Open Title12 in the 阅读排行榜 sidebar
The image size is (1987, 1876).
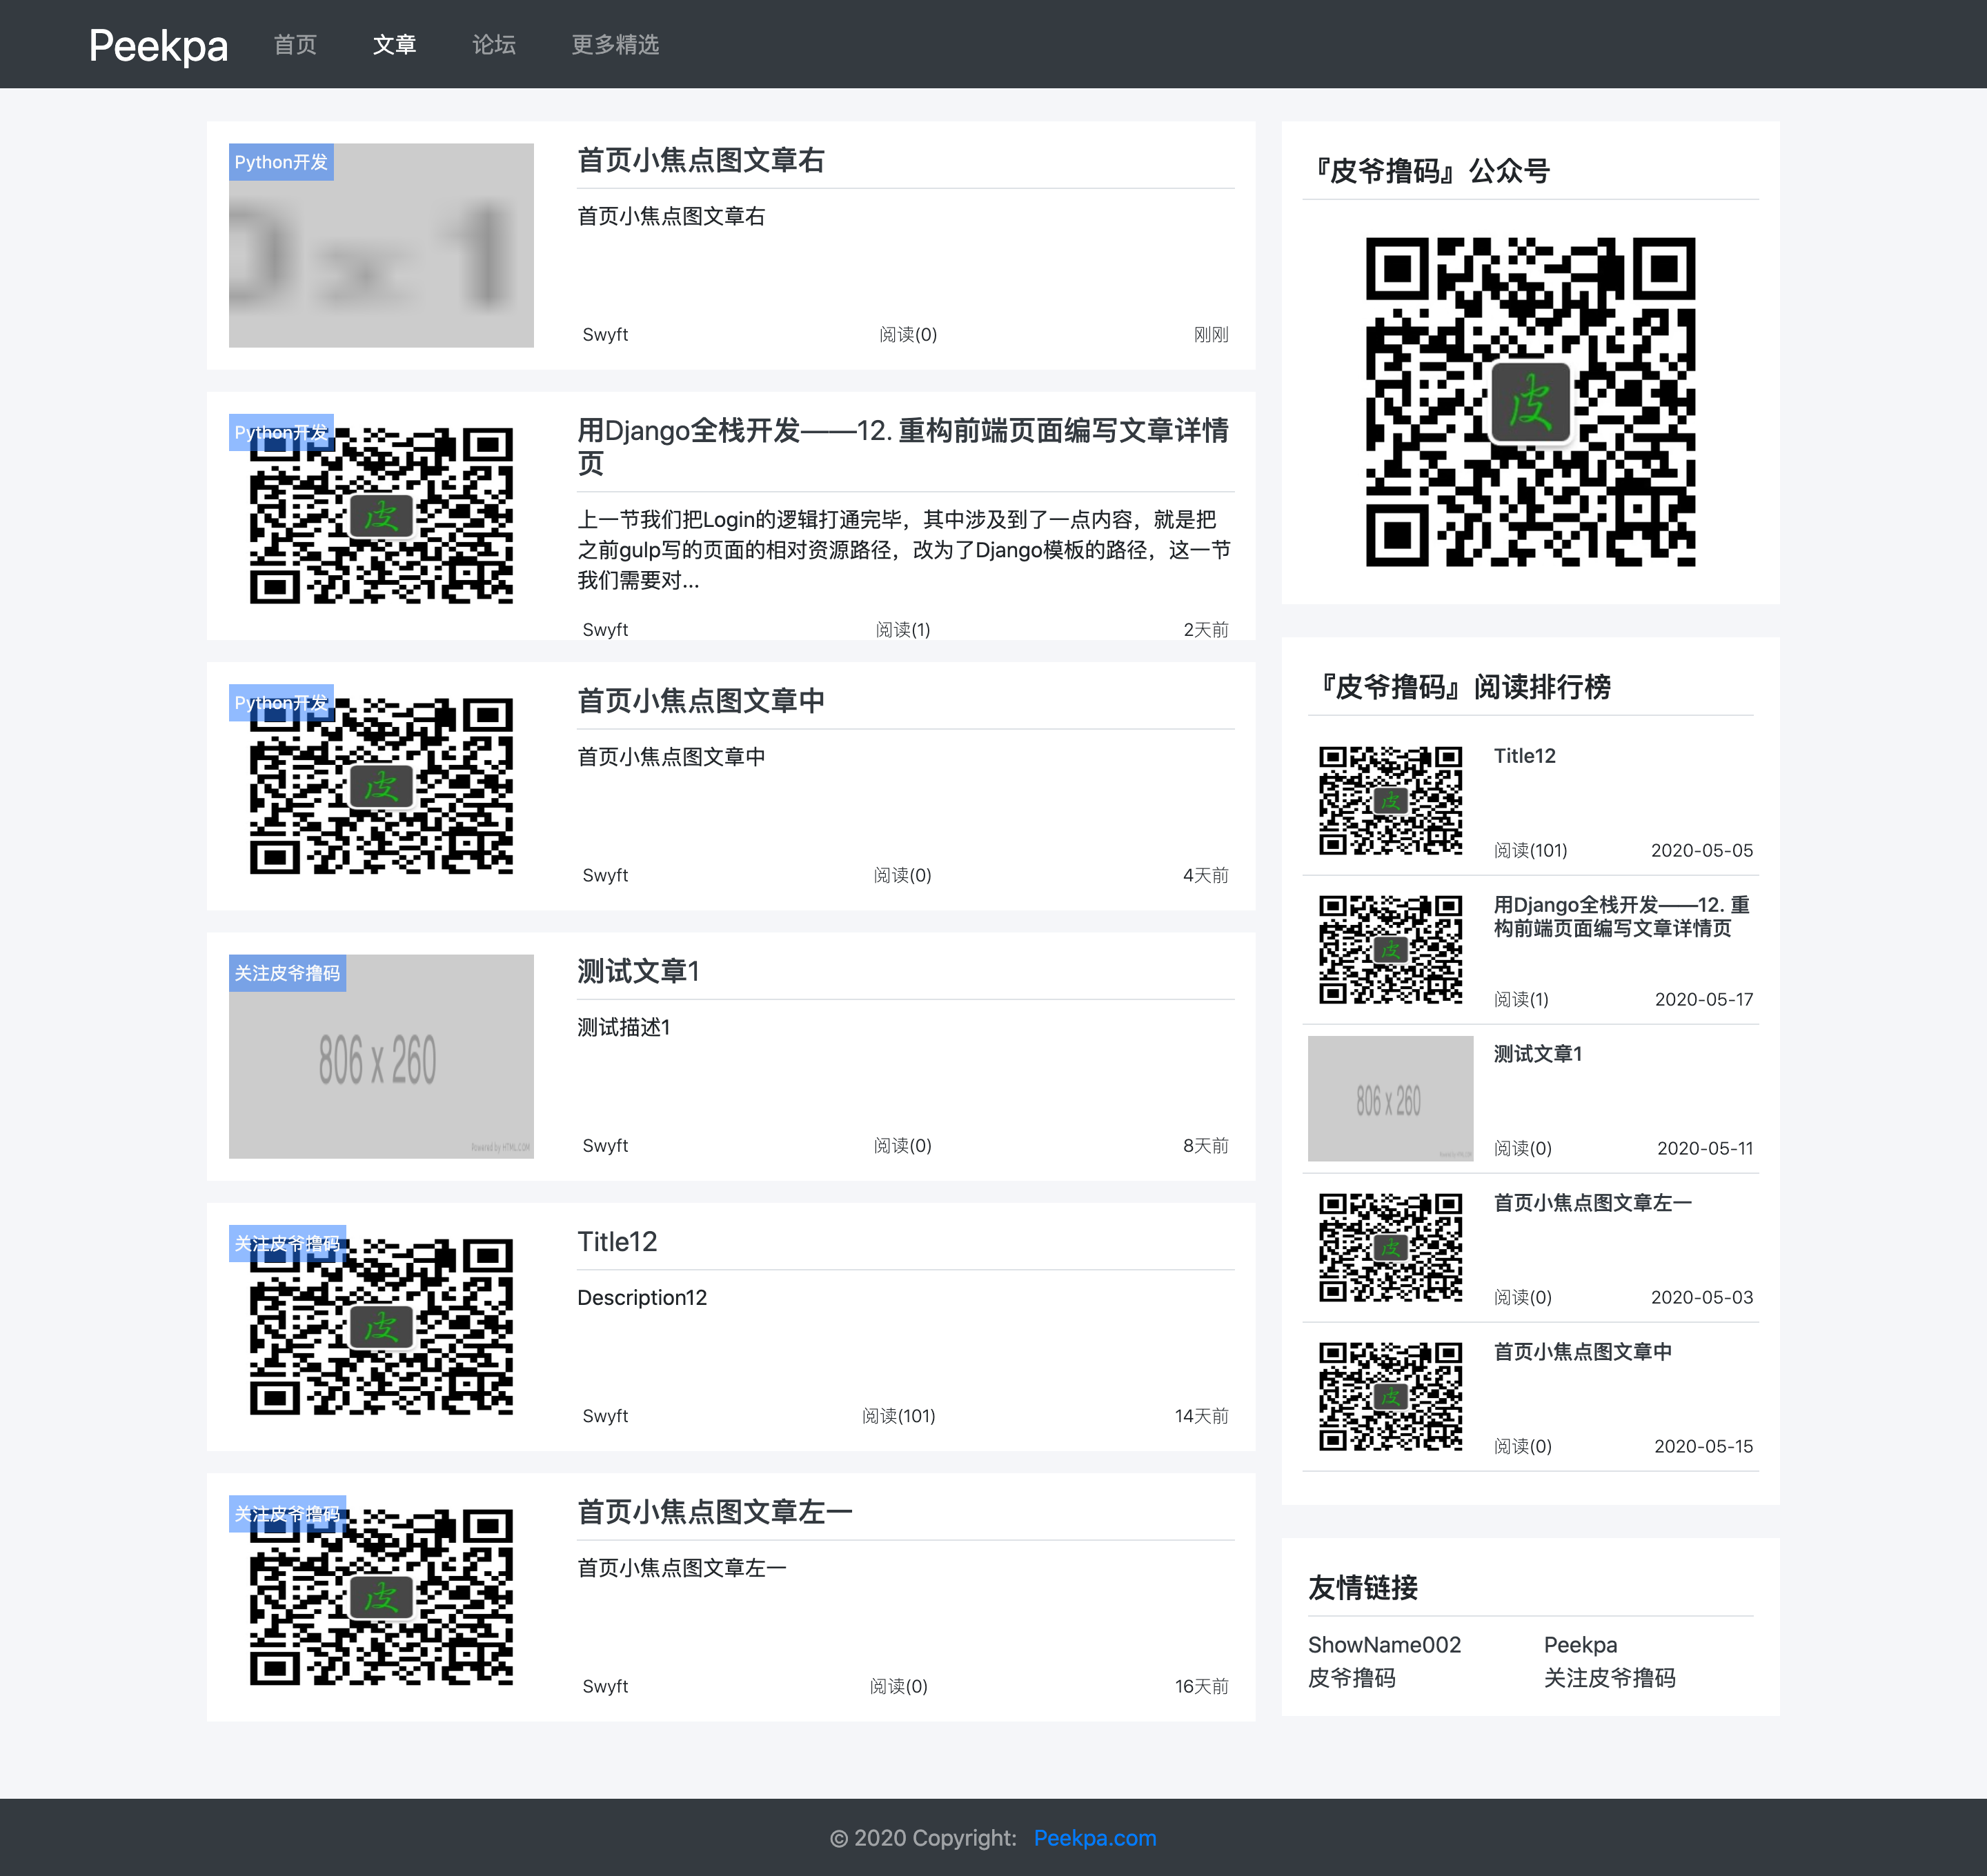(x=1525, y=756)
